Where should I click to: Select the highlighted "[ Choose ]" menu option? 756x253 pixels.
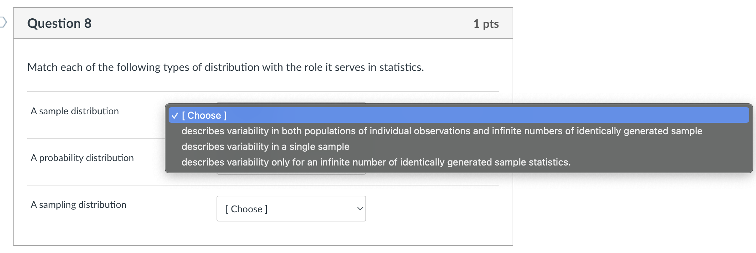(x=204, y=116)
